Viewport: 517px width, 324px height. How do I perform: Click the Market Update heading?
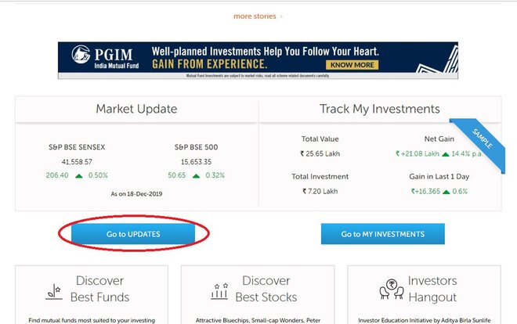tap(136, 109)
